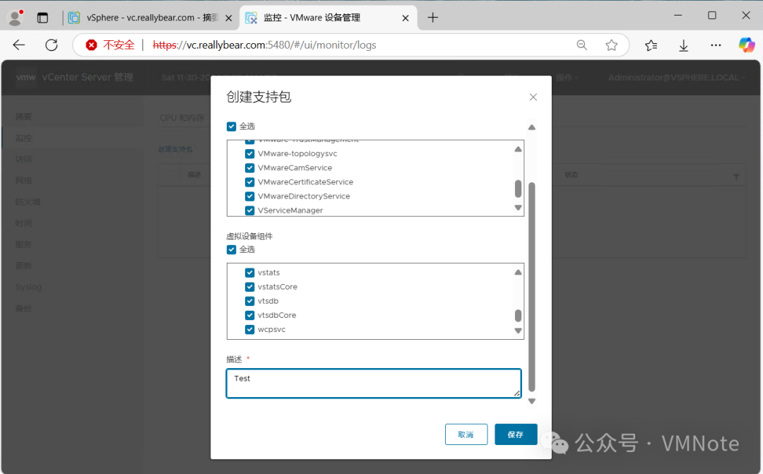Screen dimensions: 763x474
Task: Open 监控 in the left sidebar
Action: pyautogui.click(x=23, y=138)
